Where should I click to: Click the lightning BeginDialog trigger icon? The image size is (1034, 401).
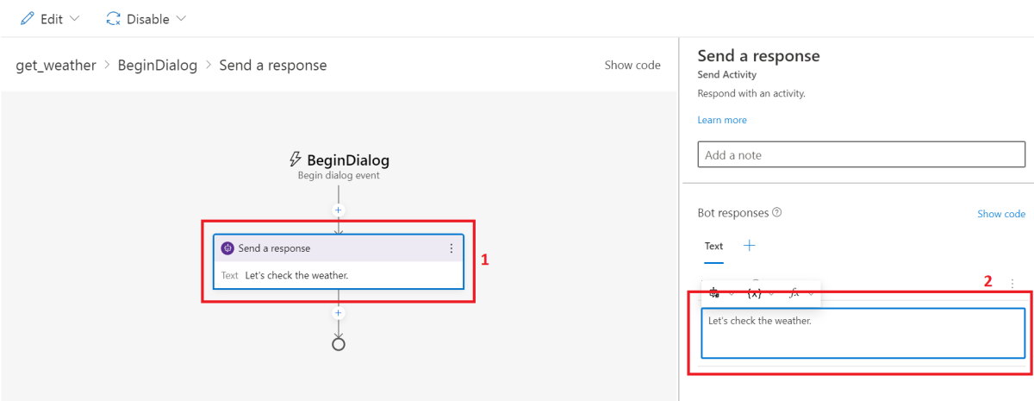click(x=296, y=160)
